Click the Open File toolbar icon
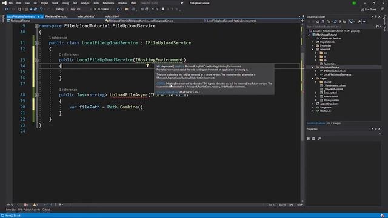 click(26, 9)
